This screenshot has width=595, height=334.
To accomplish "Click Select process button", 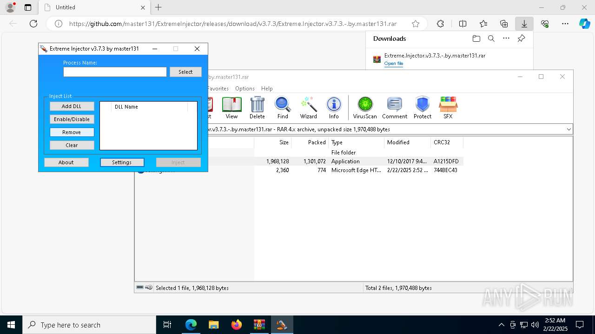I will pyautogui.click(x=185, y=72).
